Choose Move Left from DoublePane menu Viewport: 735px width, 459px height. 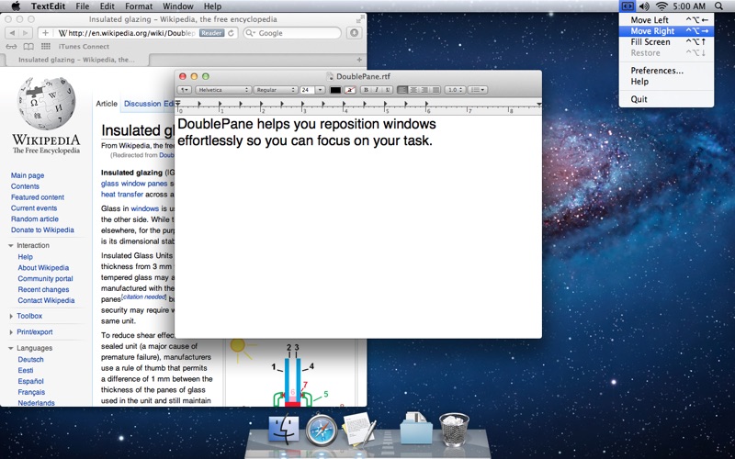[666, 20]
